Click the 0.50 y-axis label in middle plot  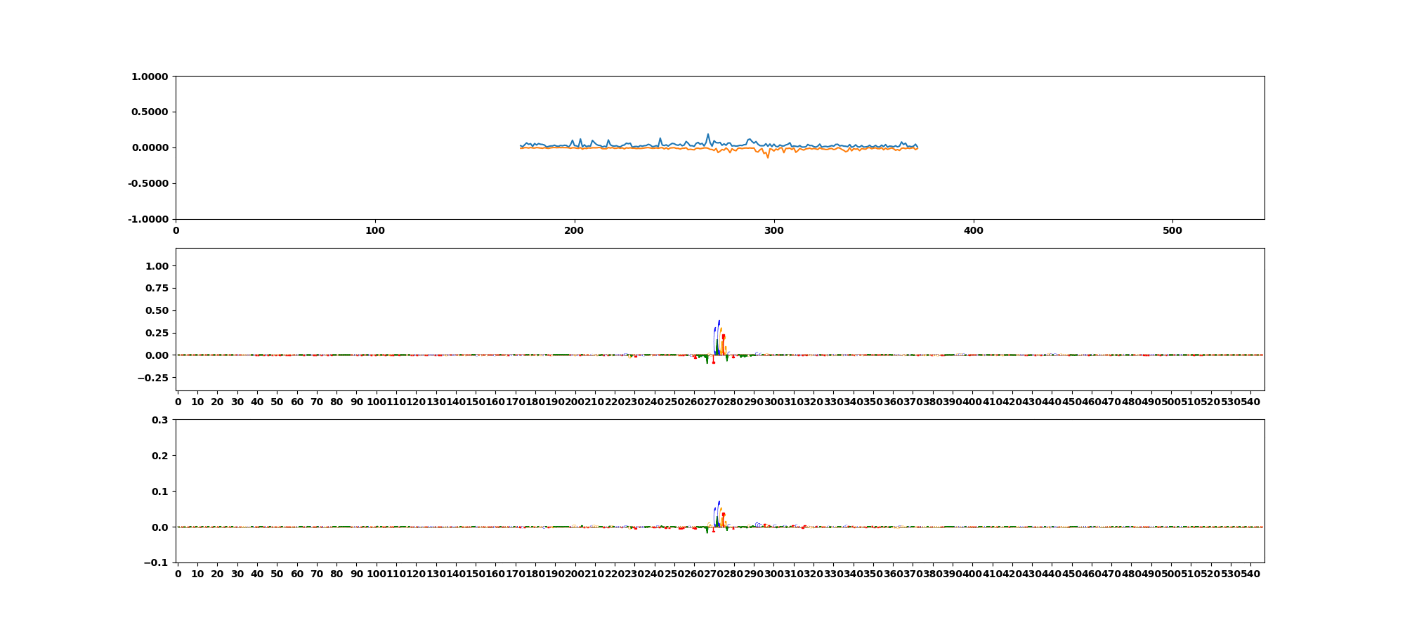click(157, 310)
